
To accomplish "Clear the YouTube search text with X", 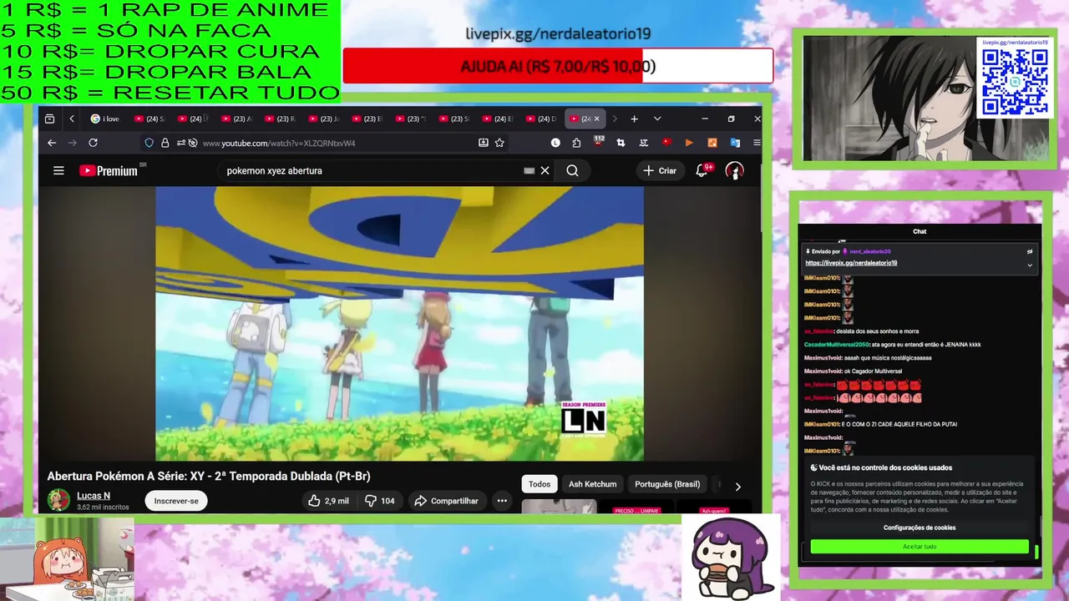I will point(545,170).
